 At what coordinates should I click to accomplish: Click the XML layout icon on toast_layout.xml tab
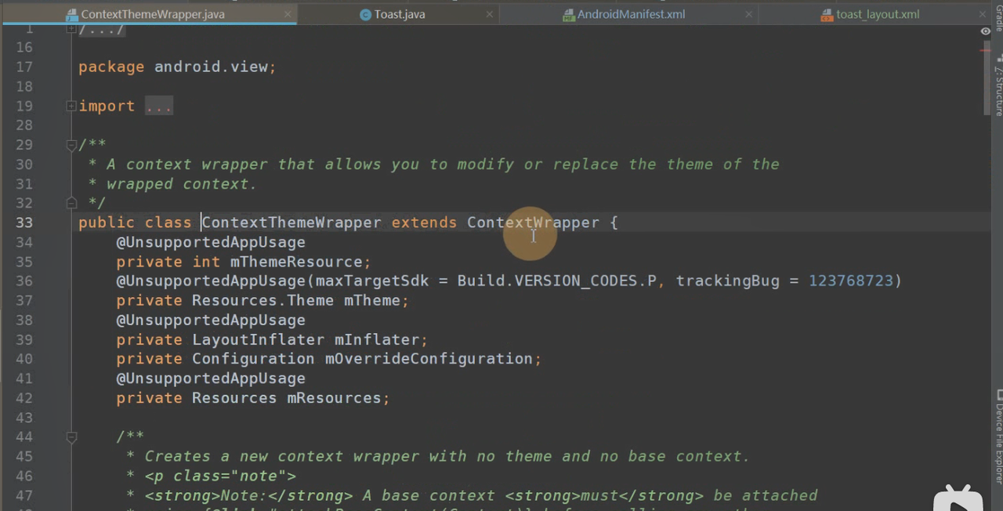(827, 14)
